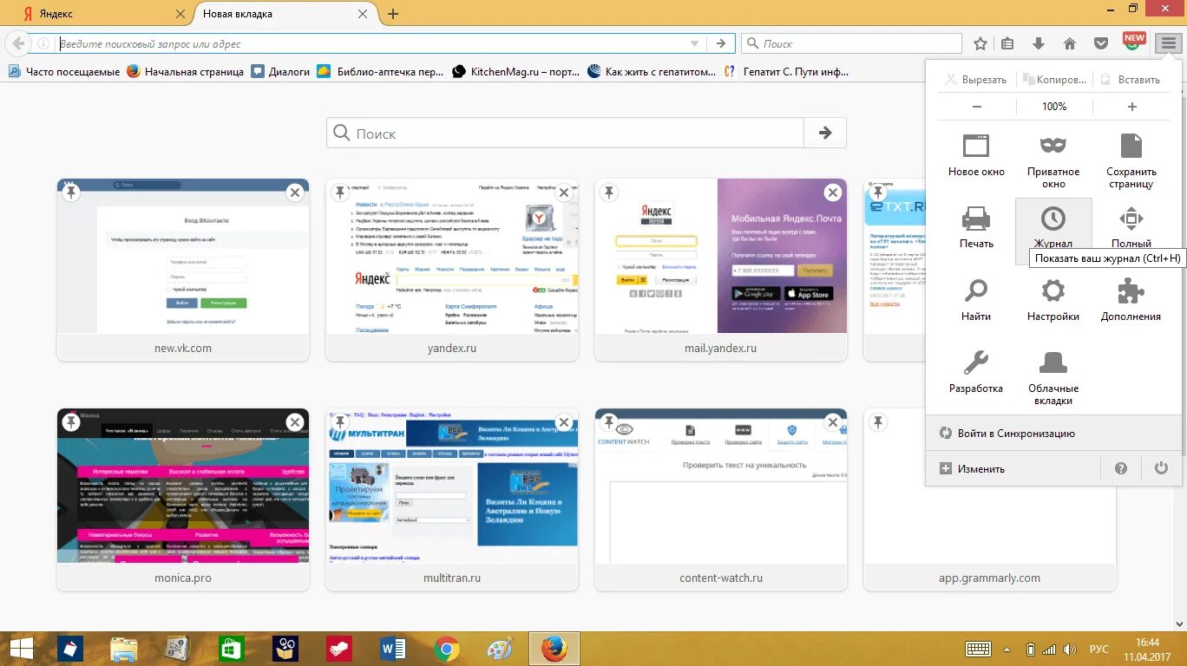1187x666 pixels.
Task: Click the Pocket toolbar icon
Action: [1100, 43]
